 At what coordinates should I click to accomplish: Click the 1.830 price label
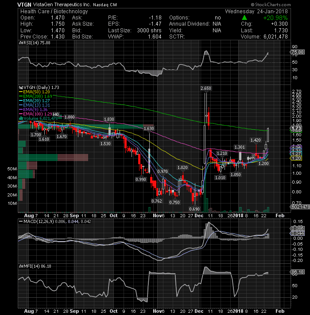(x=109, y=119)
